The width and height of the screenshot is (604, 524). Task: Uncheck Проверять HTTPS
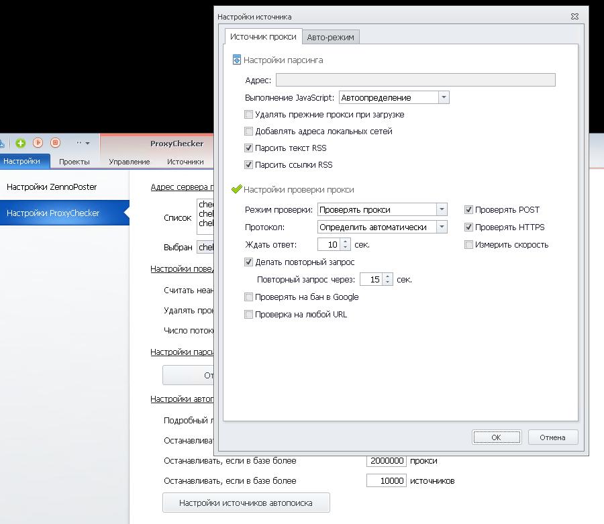point(469,227)
